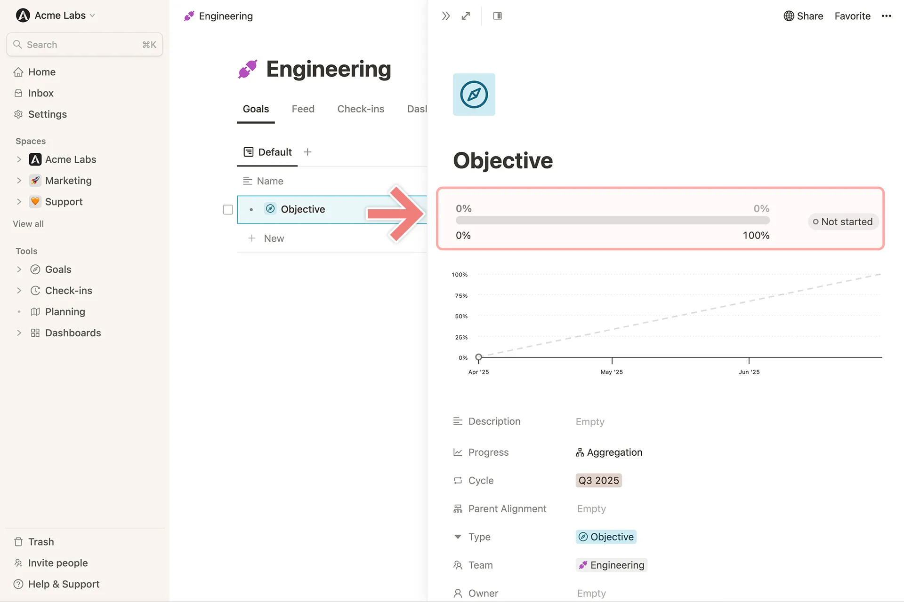Click the side peek layout icon
Viewport: 904px width, 602px height.
pos(497,16)
